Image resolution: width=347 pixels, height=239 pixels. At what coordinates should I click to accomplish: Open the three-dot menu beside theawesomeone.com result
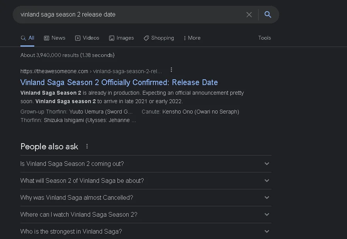[x=171, y=70]
